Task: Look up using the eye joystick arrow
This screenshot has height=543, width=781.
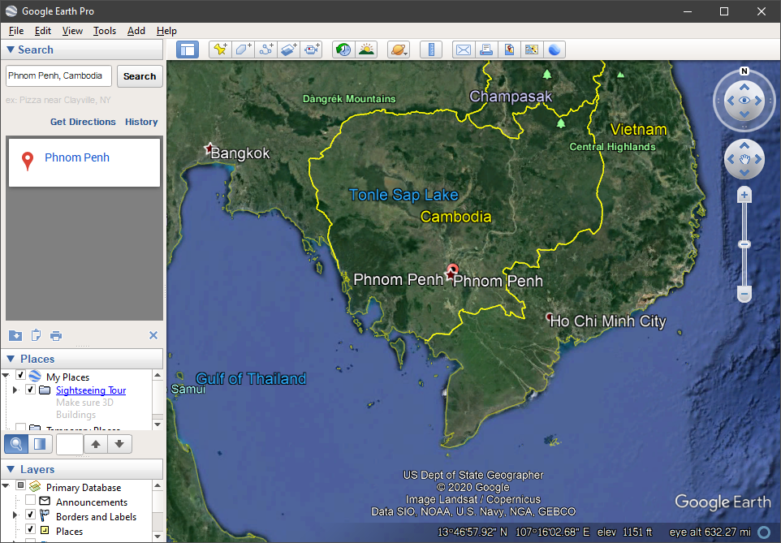Action: pos(744,87)
